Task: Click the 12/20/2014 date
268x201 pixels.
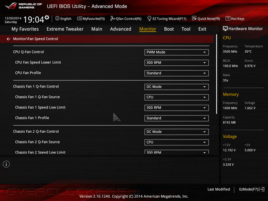Action: coord(13,18)
